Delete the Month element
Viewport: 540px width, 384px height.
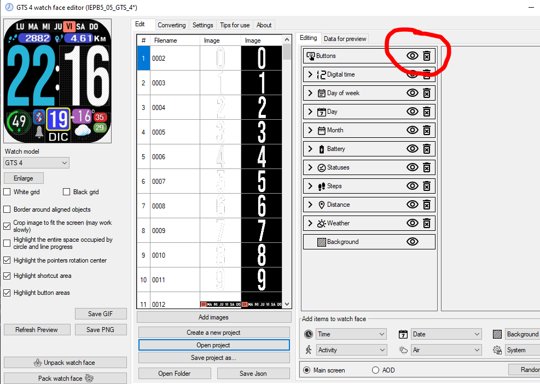point(426,130)
